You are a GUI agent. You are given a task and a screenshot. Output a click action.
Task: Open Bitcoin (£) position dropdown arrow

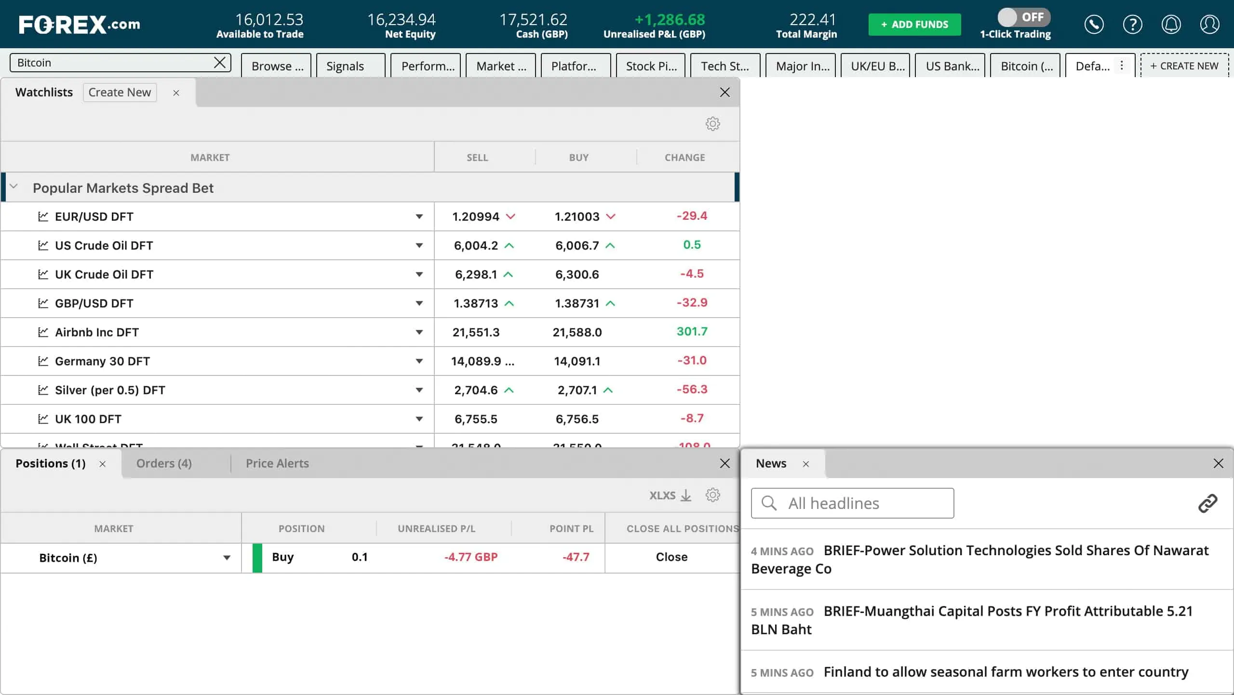(226, 558)
